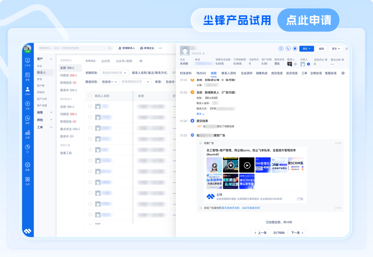Open the 运营 sidebar module
373x257 pixels.
28,134
